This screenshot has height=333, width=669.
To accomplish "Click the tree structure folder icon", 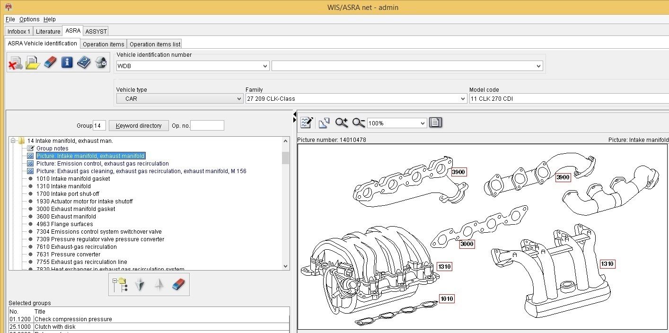I will point(120,284).
